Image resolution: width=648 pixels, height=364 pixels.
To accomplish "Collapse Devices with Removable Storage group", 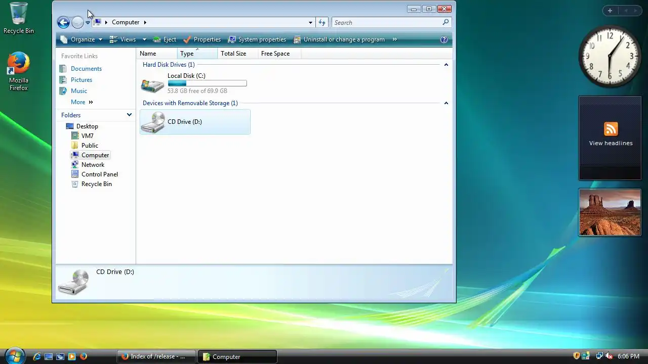I will point(446,103).
